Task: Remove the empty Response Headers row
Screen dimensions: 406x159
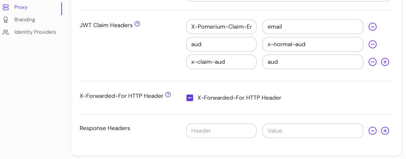Action: point(373,131)
